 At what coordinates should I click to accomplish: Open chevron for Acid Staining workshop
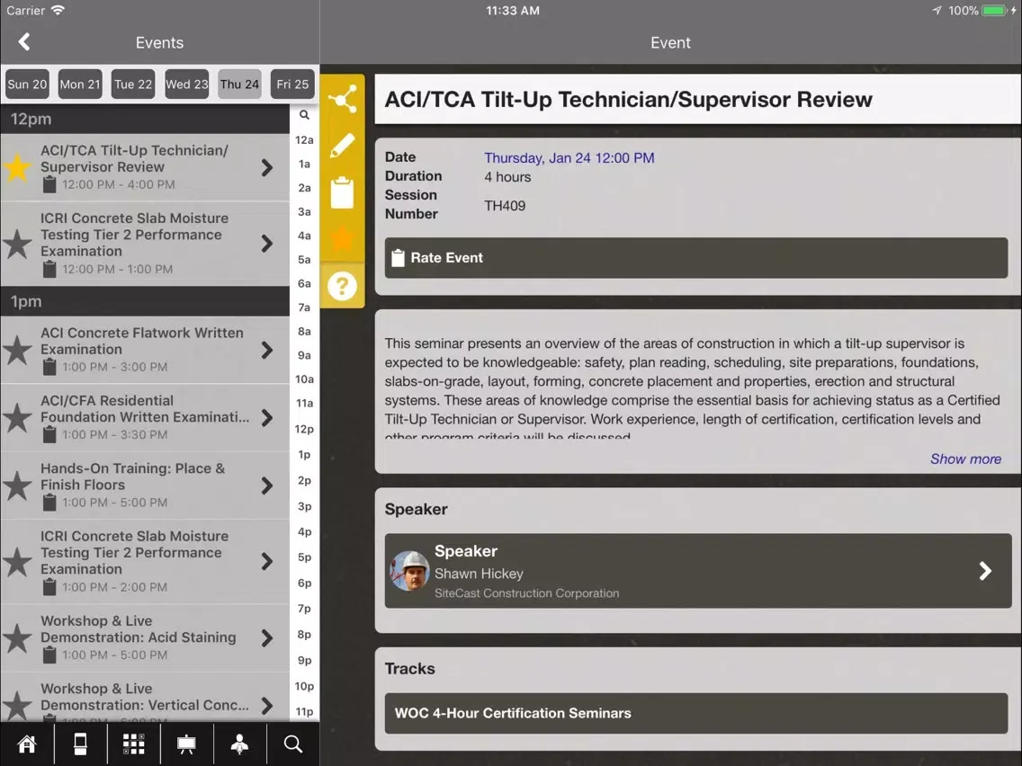click(x=267, y=638)
